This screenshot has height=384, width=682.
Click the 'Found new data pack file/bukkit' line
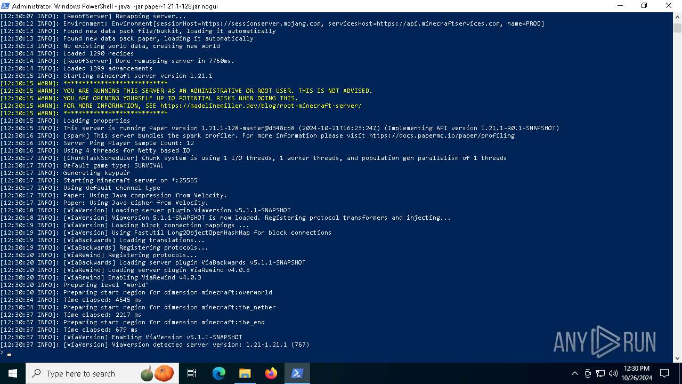coord(138,31)
